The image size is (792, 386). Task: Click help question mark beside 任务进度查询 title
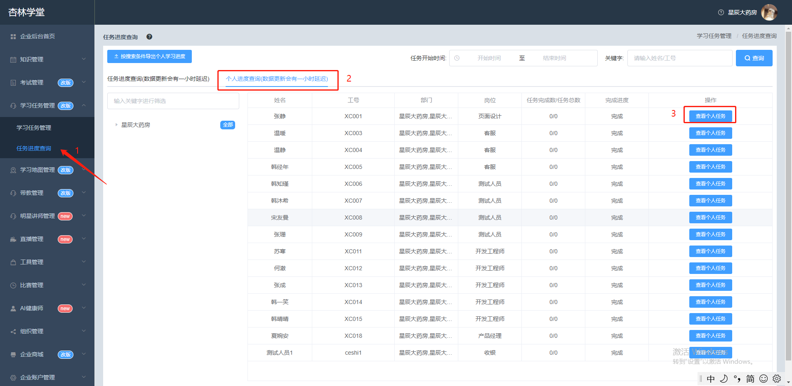coord(149,37)
